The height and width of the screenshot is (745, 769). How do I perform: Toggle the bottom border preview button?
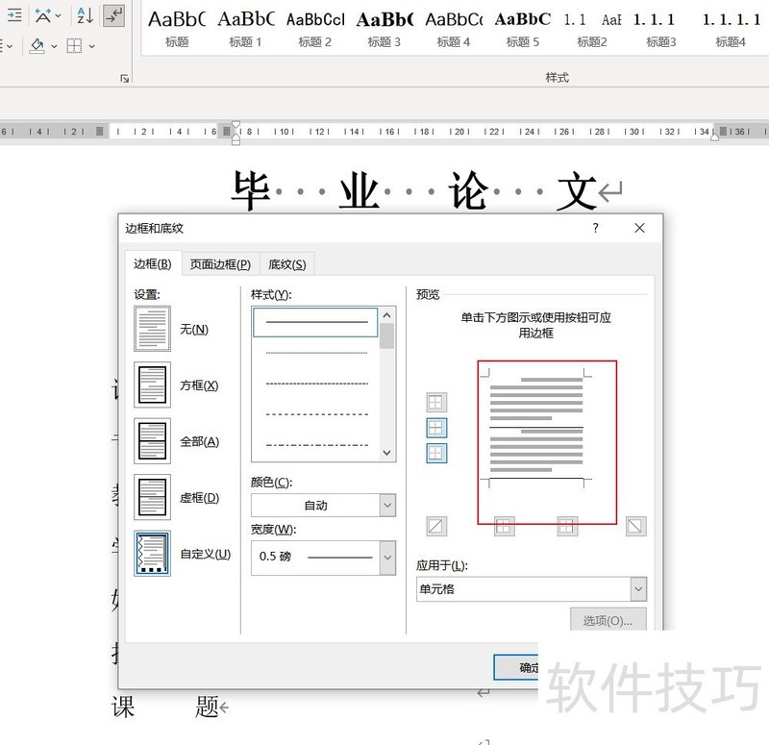pyautogui.click(x=436, y=454)
